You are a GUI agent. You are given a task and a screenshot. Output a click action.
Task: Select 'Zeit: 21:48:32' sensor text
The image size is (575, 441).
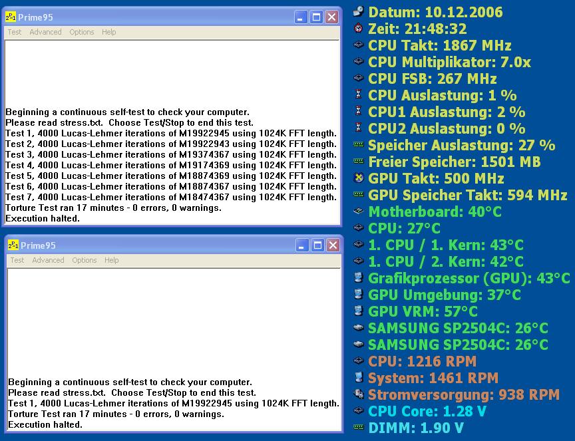[x=418, y=29]
